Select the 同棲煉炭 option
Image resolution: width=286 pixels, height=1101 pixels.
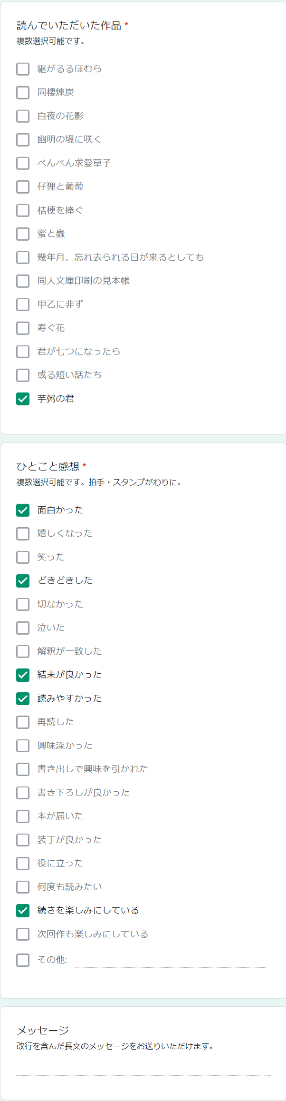23,92
